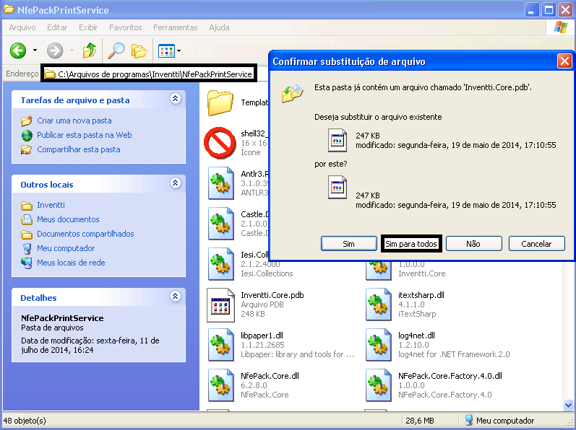Viewport: 576px width, 430px height.
Task: Click the Back navigation arrow icon
Action: (x=18, y=51)
